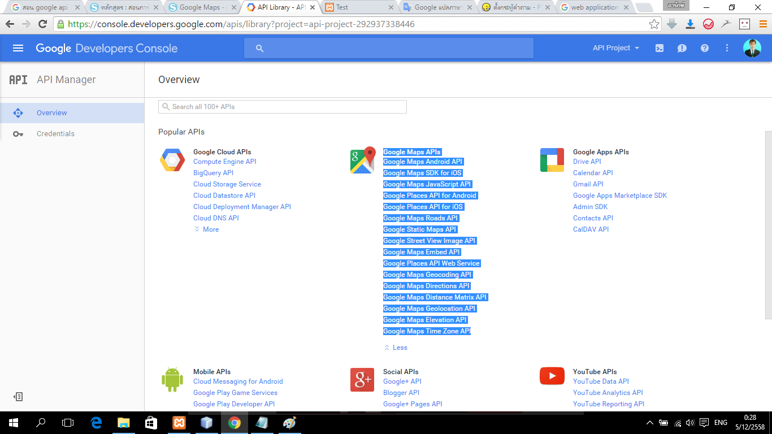
Task: Click the red circular extension icon
Action: (708, 24)
